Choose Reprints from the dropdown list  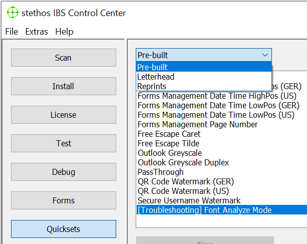[x=152, y=86]
